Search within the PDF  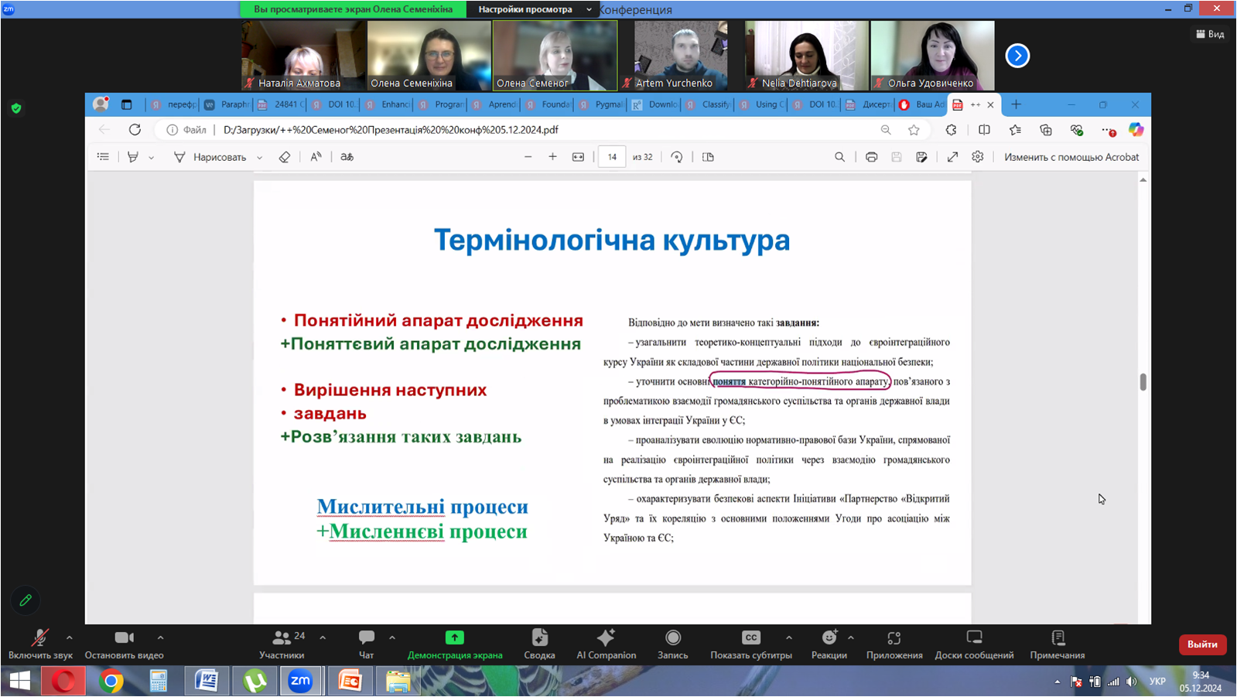pyautogui.click(x=839, y=157)
